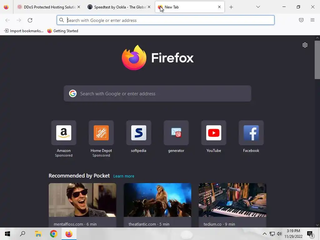This screenshot has height=240, width=320.
Task: Launch File Explorer from taskbar
Action: pyautogui.click(x=38, y=234)
